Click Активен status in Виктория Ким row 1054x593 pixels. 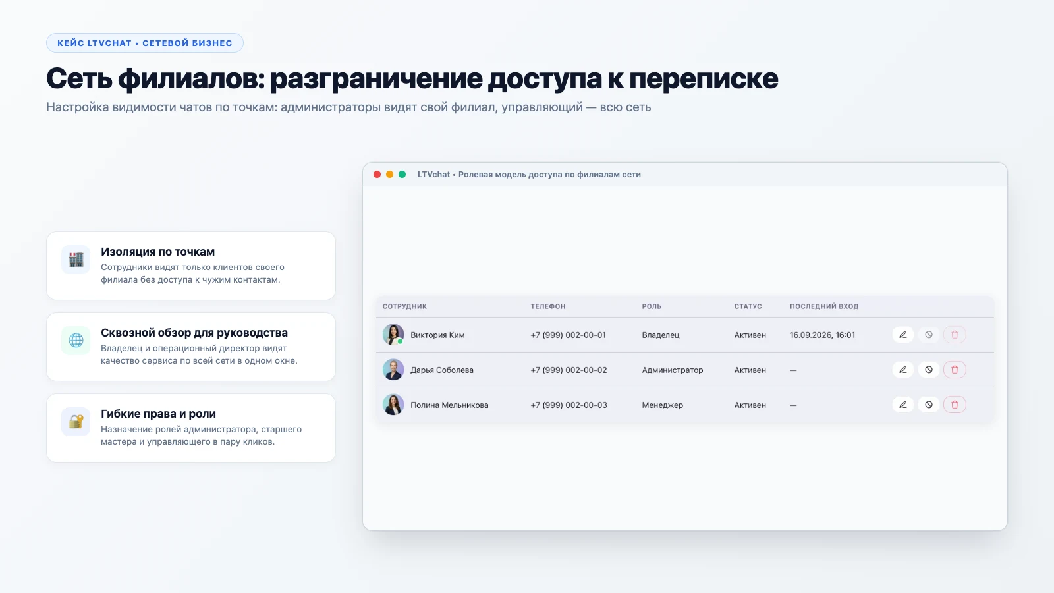[x=750, y=335]
